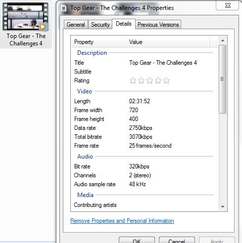Select the Details tab
Image resolution: width=242 pixels, height=243 pixels.
(124, 24)
